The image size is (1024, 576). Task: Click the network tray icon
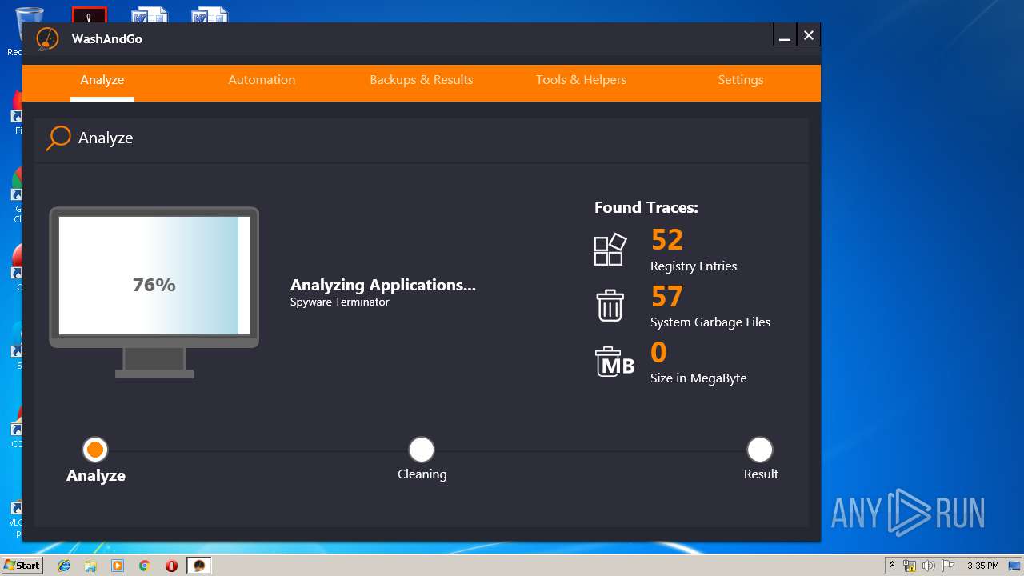pyautogui.click(x=910, y=566)
